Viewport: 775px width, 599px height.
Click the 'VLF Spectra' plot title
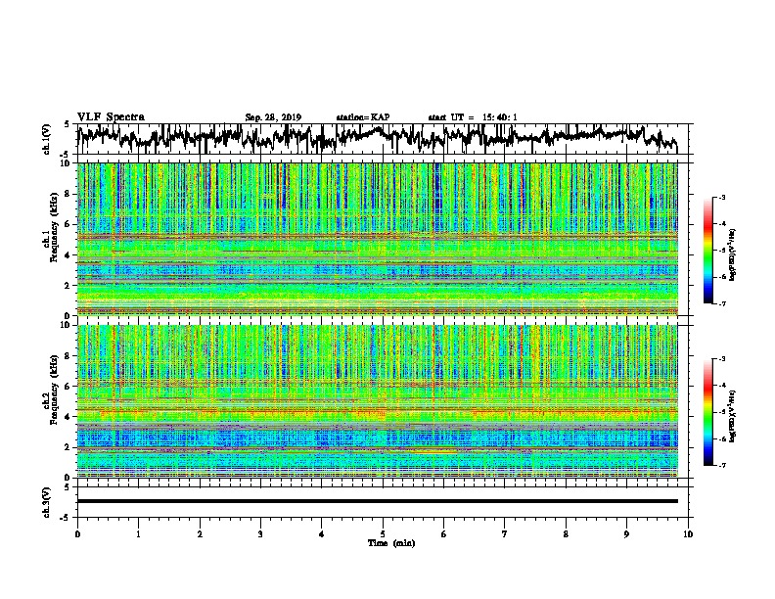[x=111, y=117]
